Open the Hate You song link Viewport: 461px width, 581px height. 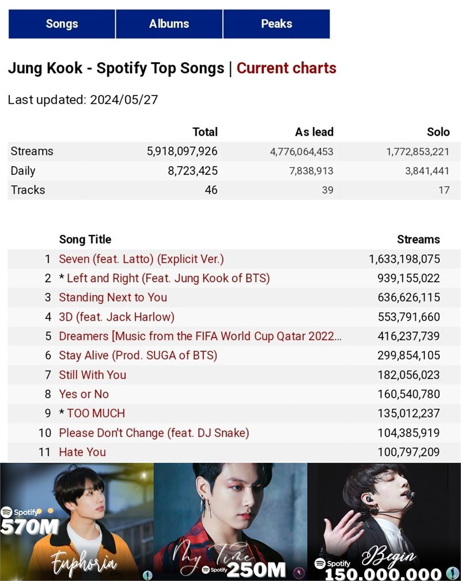pyautogui.click(x=82, y=452)
